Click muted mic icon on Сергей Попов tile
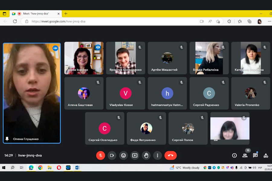Screen dimensions: 272x181 point(202,118)
